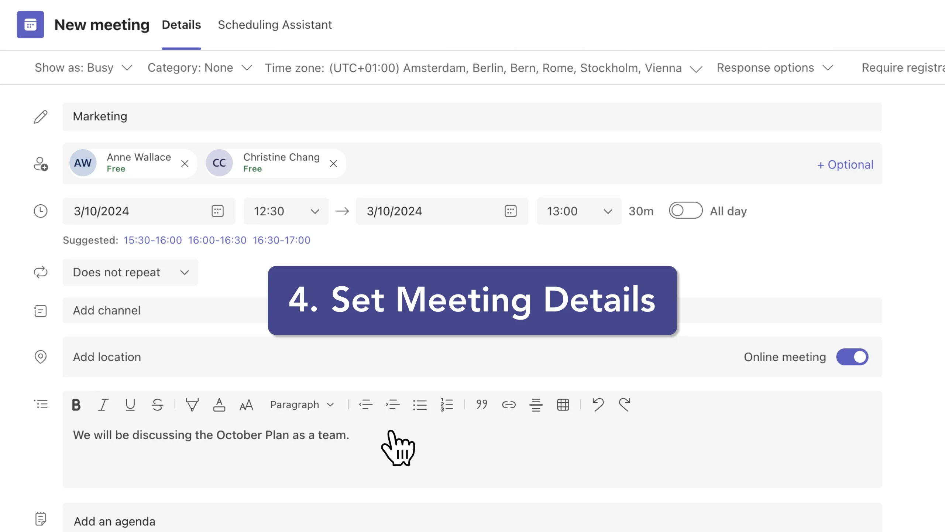945x532 pixels.
Task: Switch to Scheduling Assistant tab
Action: pyautogui.click(x=275, y=25)
